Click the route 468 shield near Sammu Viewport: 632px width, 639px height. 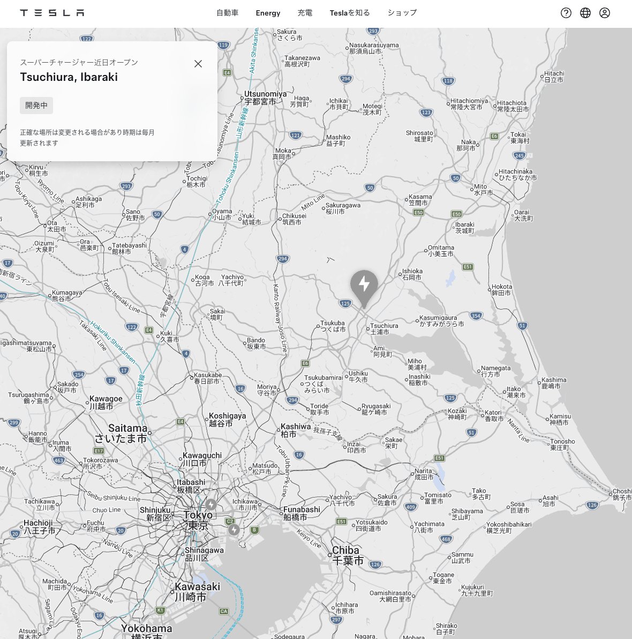(x=446, y=539)
